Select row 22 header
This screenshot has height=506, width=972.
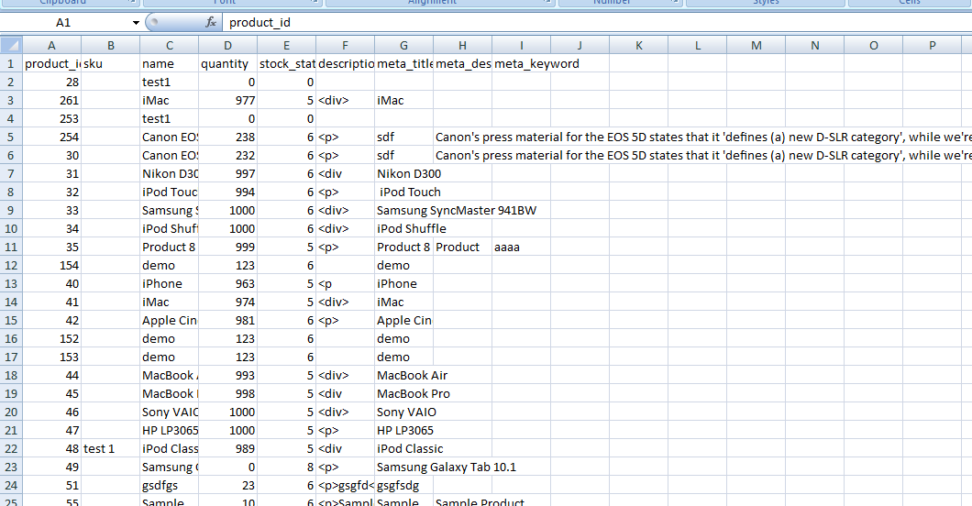click(10, 448)
